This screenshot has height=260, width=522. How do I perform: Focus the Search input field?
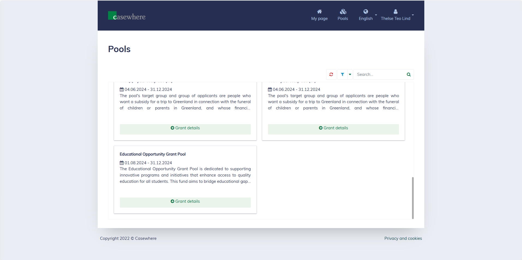pos(379,74)
